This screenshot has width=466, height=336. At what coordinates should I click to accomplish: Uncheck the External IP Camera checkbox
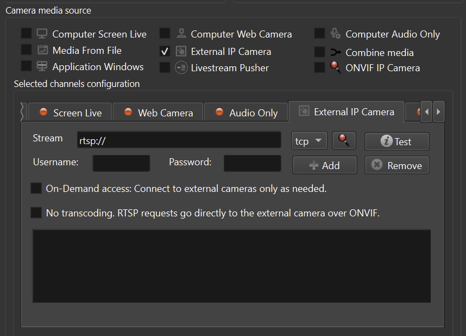click(165, 52)
